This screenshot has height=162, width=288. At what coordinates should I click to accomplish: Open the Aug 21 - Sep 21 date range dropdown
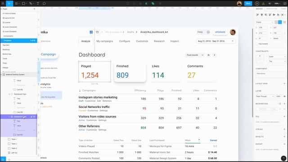click(216, 41)
